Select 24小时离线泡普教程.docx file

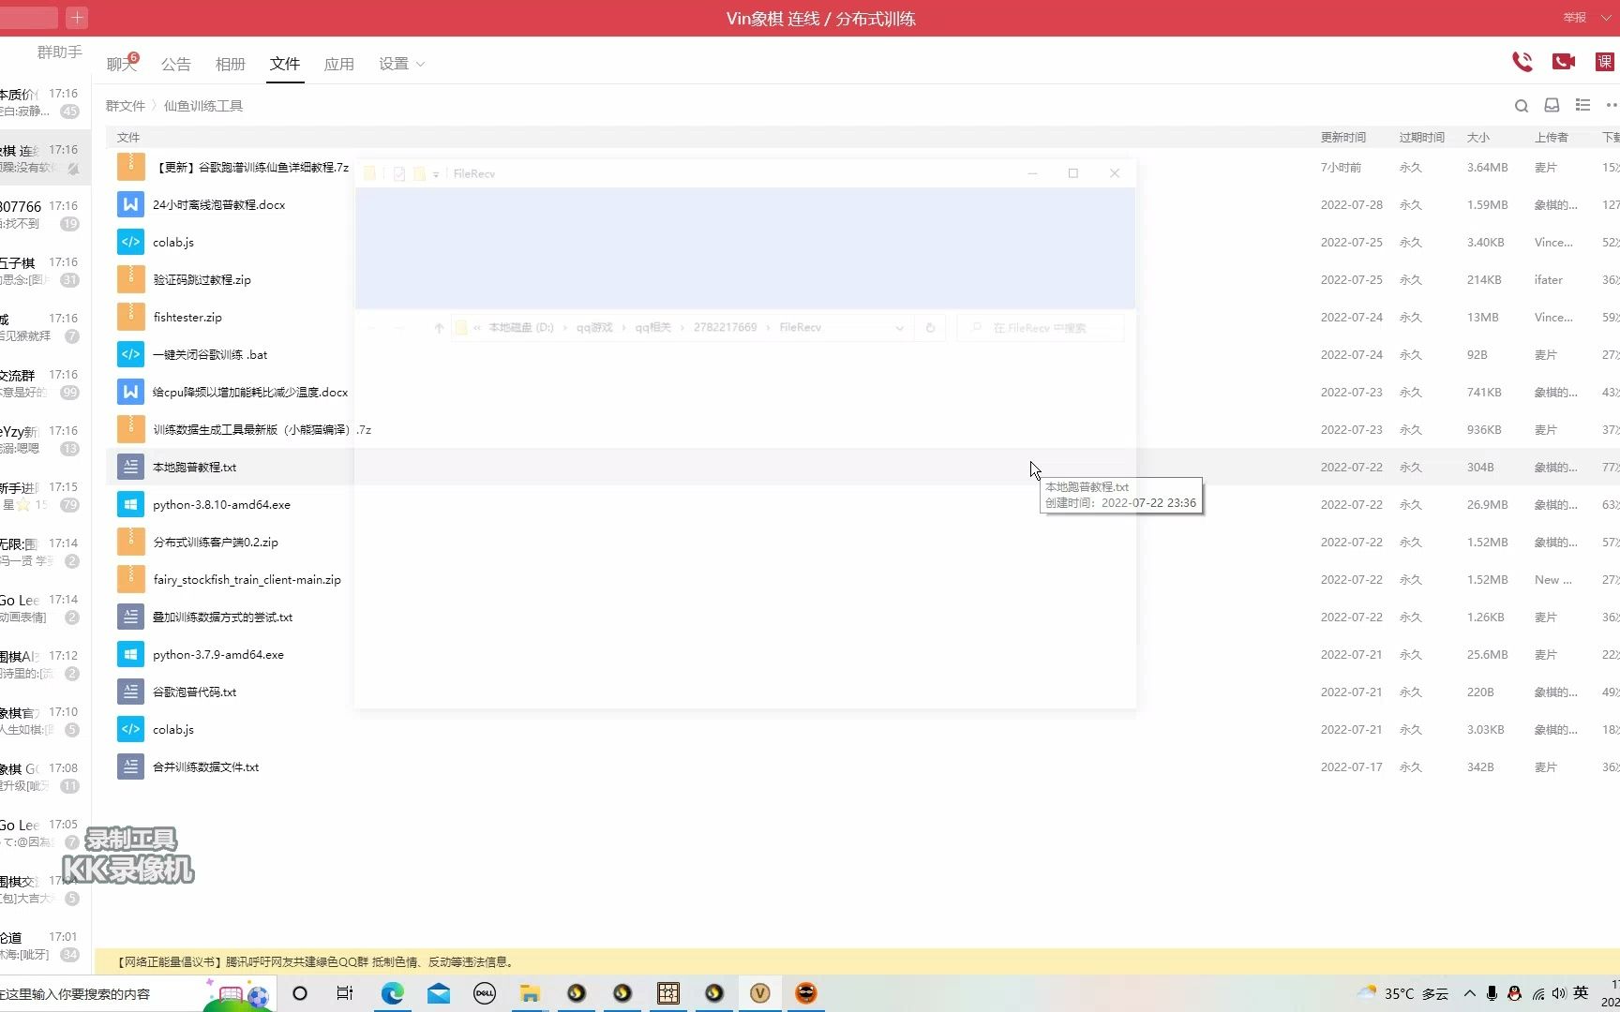pyautogui.click(x=218, y=204)
